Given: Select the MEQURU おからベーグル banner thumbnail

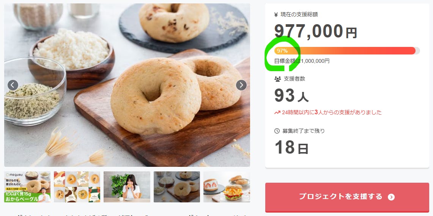Looking at the screenshot, I should pyautogui.click(x=27, y=187).
